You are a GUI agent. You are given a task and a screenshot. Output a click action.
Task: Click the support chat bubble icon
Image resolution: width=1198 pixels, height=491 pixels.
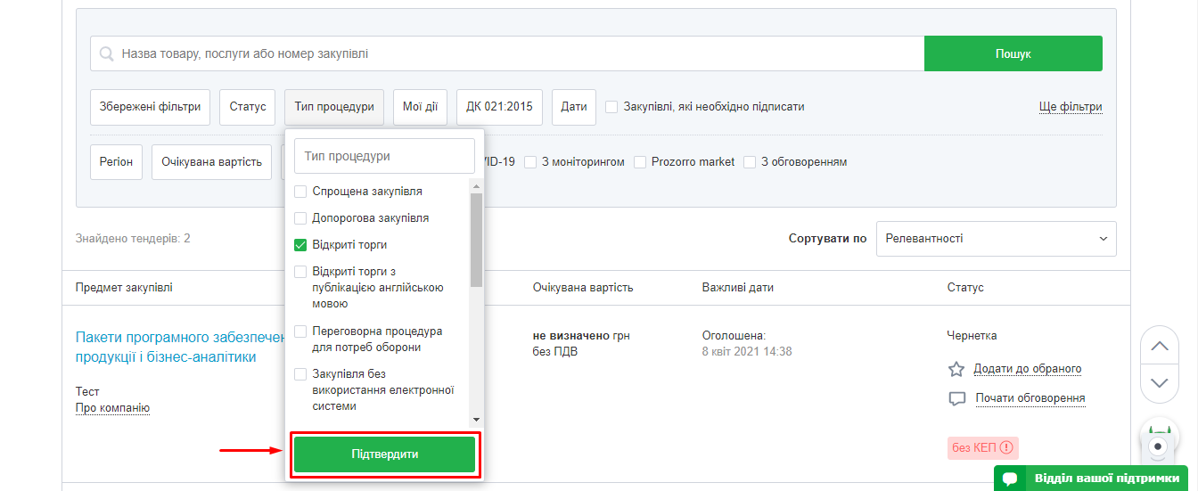click(x=1010, y=479)
